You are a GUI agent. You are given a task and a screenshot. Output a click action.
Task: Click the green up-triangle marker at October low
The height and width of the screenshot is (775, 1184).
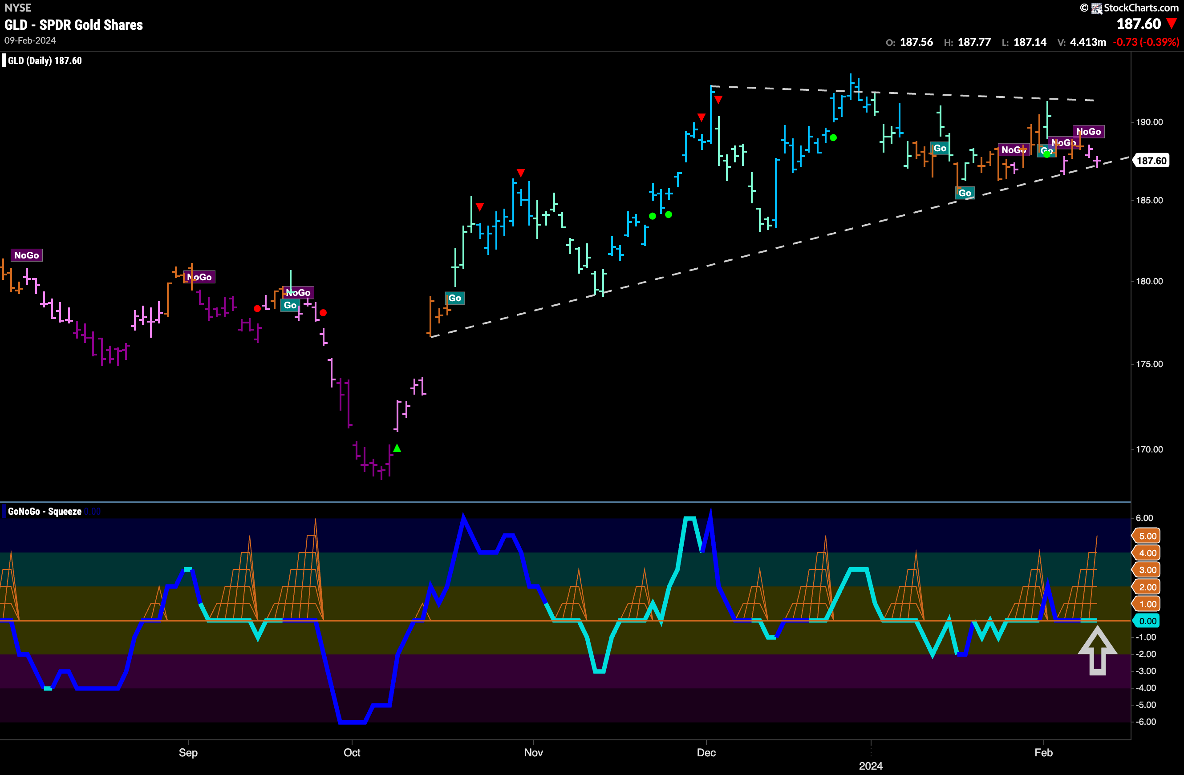[x=397, y=448]
